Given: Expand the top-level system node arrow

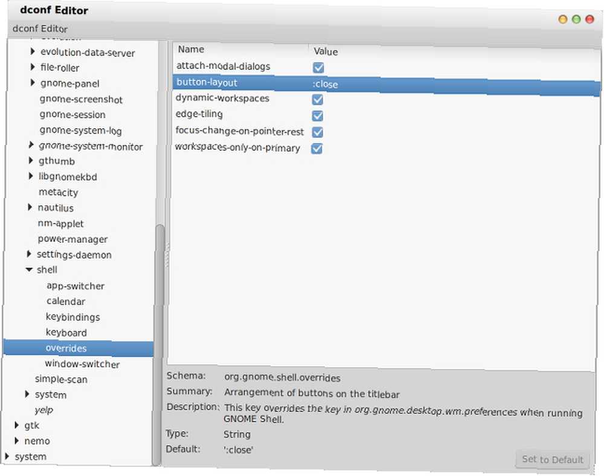Looking at the screenshot, I should pos(7,456).
